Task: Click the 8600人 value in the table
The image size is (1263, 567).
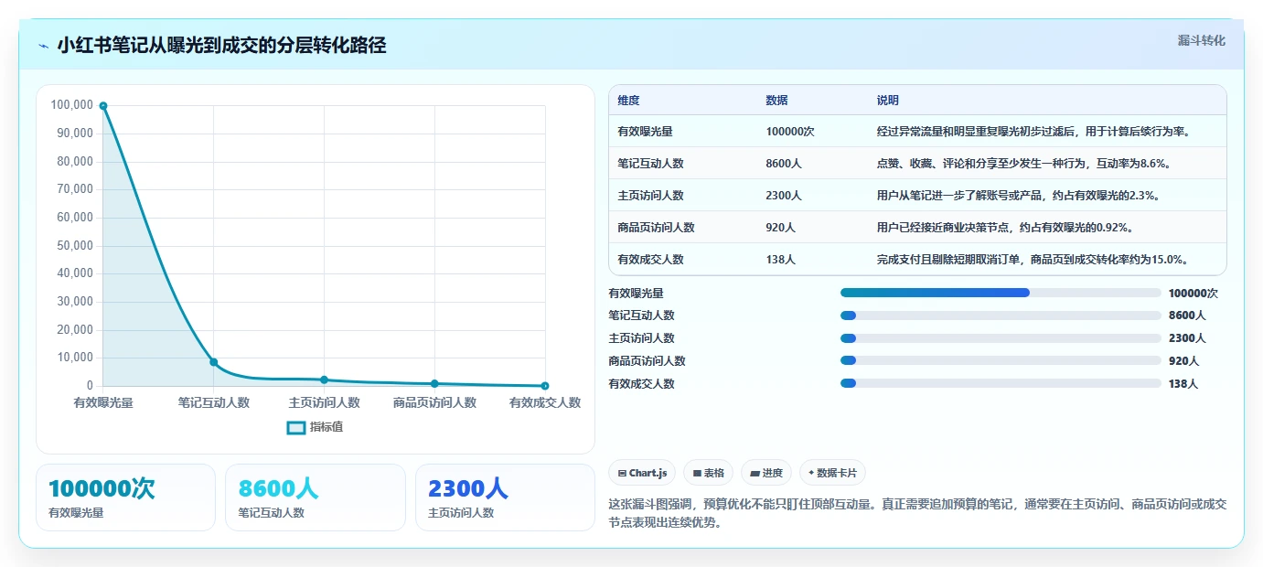Action: click(x=784, y=164)
